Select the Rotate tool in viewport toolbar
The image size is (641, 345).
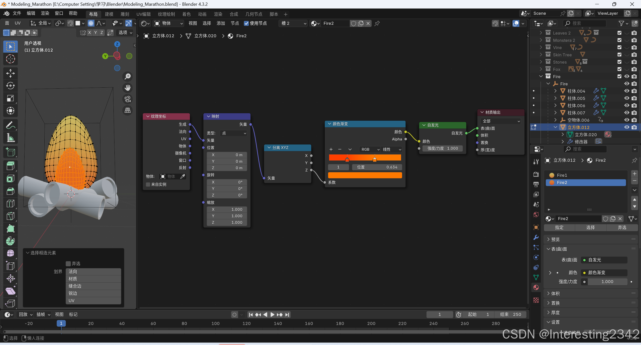[10, 86]
